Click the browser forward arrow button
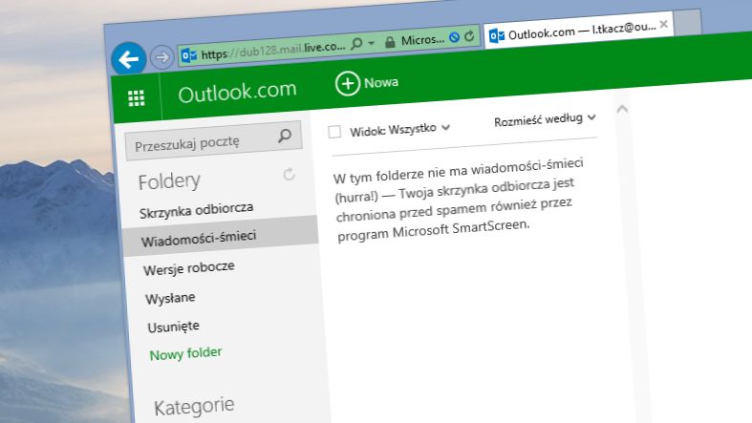 click(162, 57)
